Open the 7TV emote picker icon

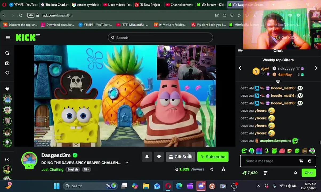(x=301, y=161)
